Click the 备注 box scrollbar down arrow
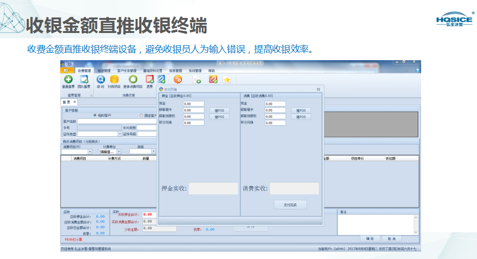Image resolution: width=477 pixels, height=259 pixels. pyautogui.click(x=415, y=232)
